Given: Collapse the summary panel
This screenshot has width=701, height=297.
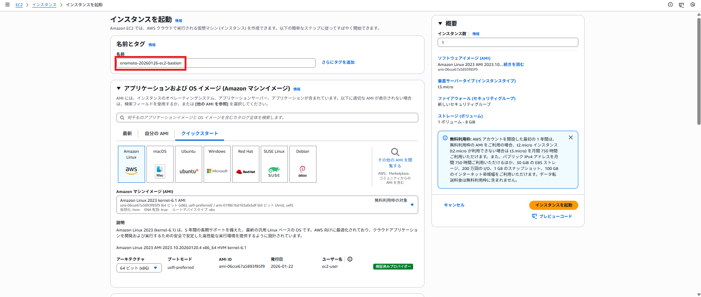Looking at the screenshot, I should 440,23.
